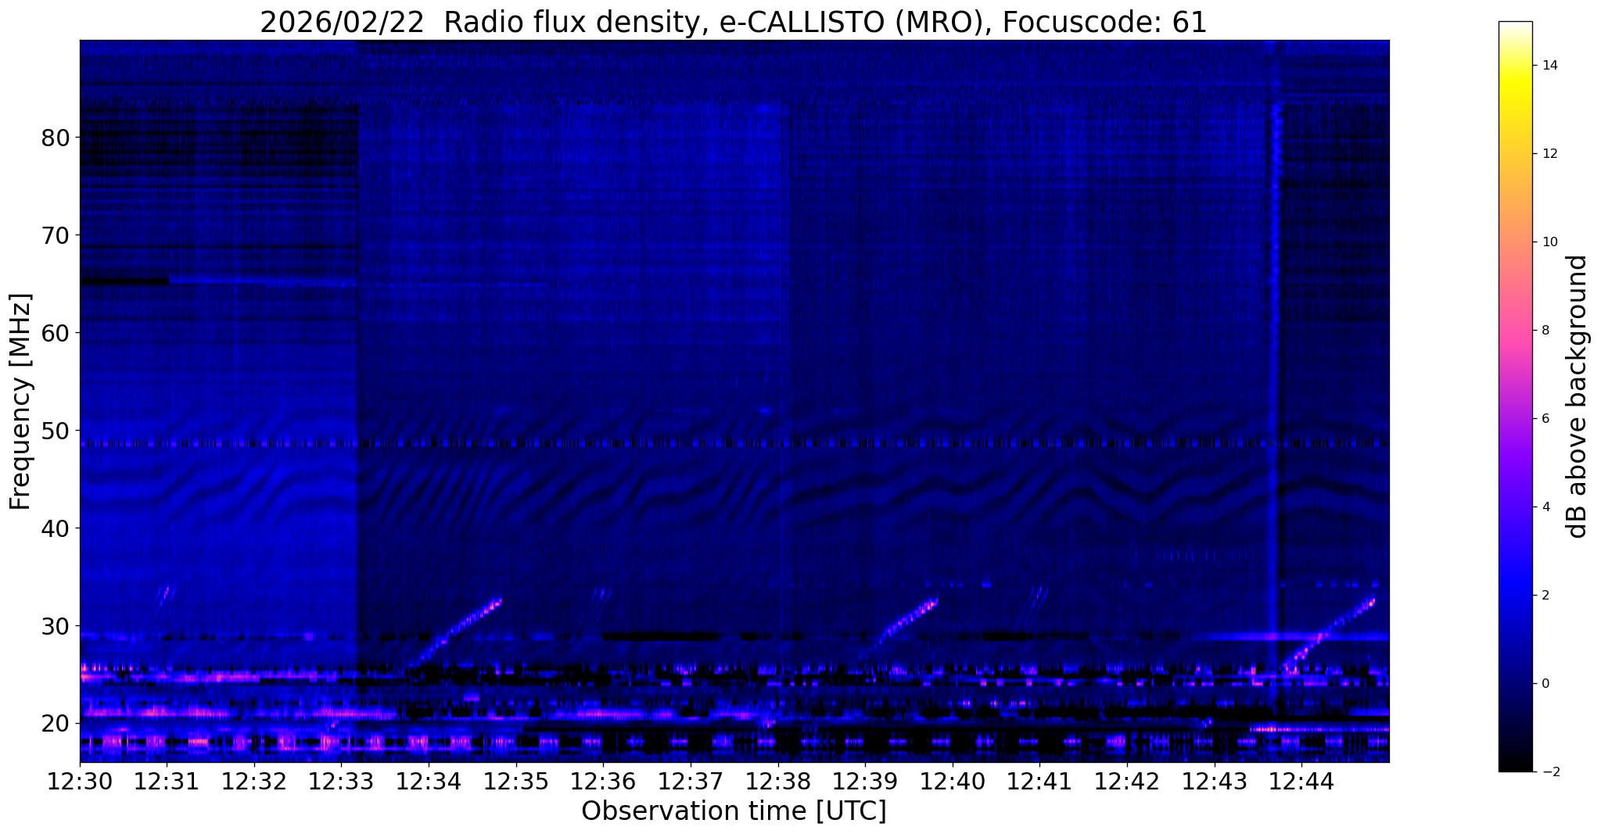The width and height of the screenshot is (1601, 834).
Task: Click the 12:30 time tick label
Action: [x=80, y=782]
